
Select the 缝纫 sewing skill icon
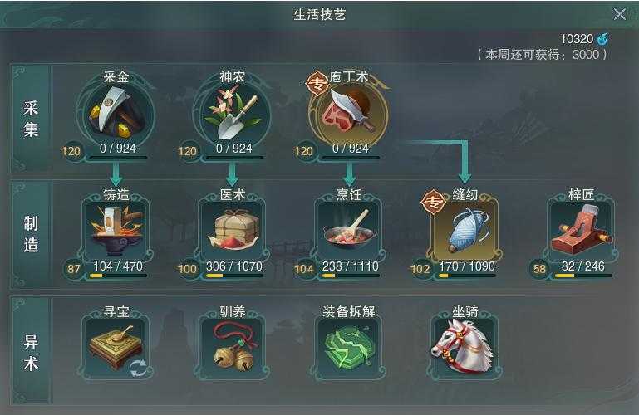click(465, 230)
